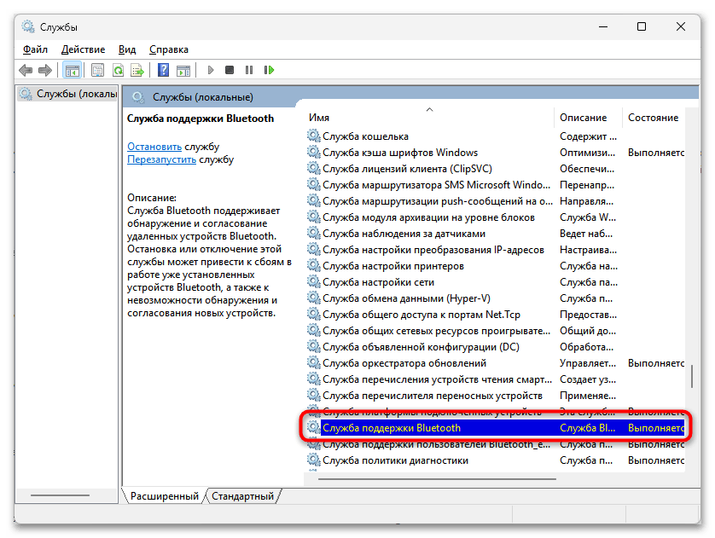The width and height of the screenshot is (715, 538).
Task: Select Служба кэша шрифтов Windows
Action: point(495,152)
